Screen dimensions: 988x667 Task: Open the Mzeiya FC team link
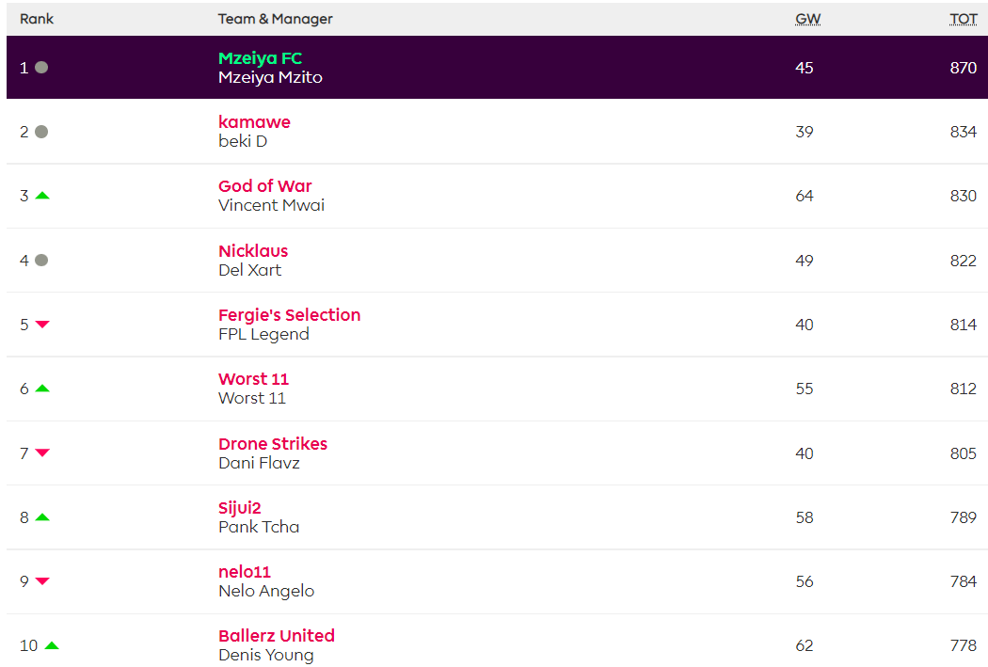[x=260, y=58]
